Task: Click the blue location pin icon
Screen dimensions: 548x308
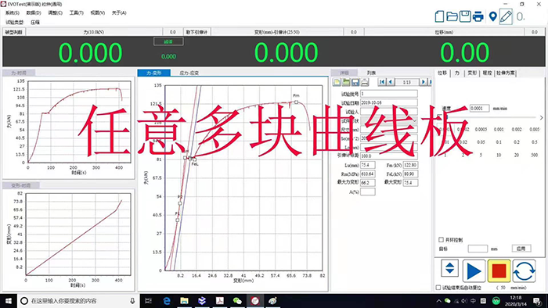Action: click(492, 16)
